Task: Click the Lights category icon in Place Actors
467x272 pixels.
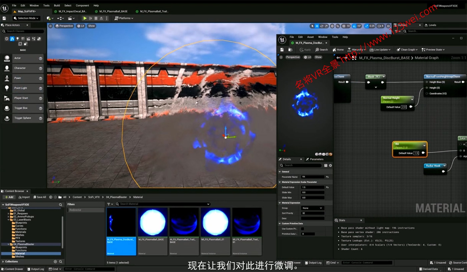Action: [18, 39]
